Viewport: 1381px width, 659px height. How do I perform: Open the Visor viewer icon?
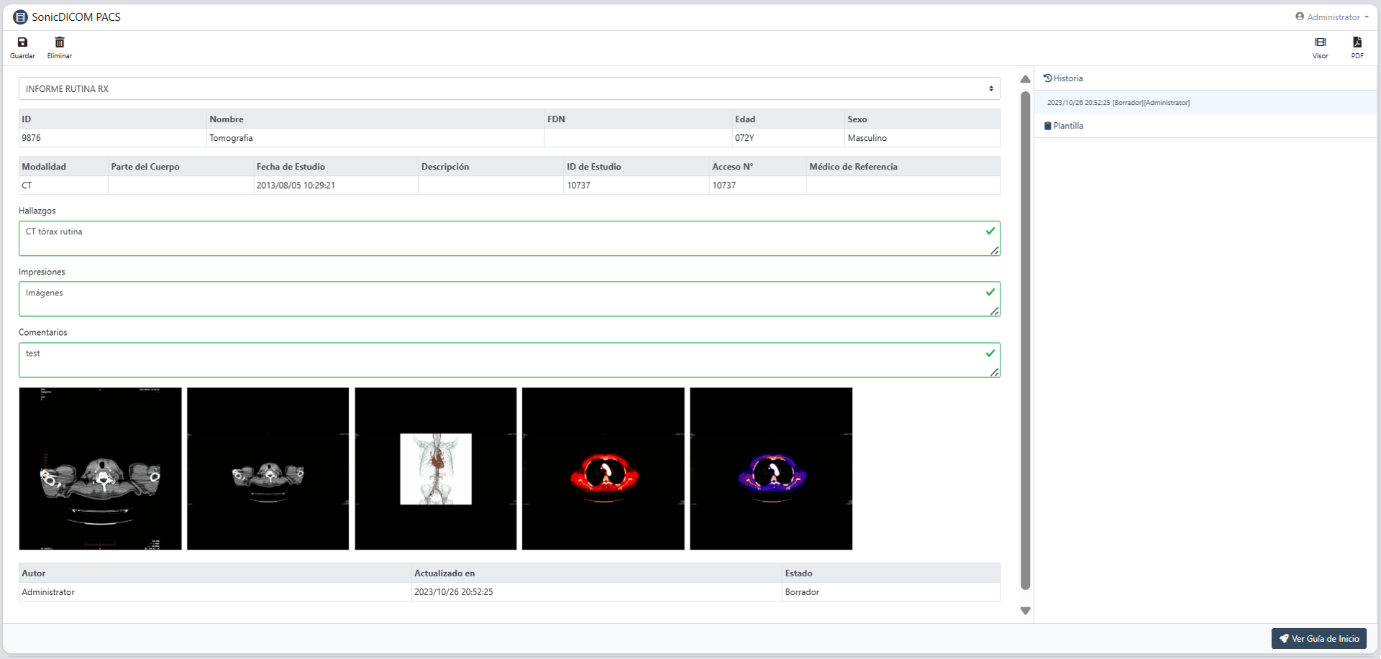pos(1321,42)
